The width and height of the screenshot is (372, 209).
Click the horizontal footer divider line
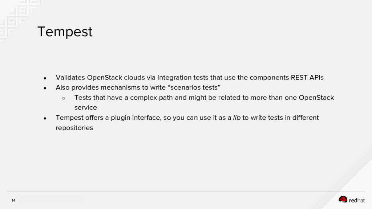186,192
